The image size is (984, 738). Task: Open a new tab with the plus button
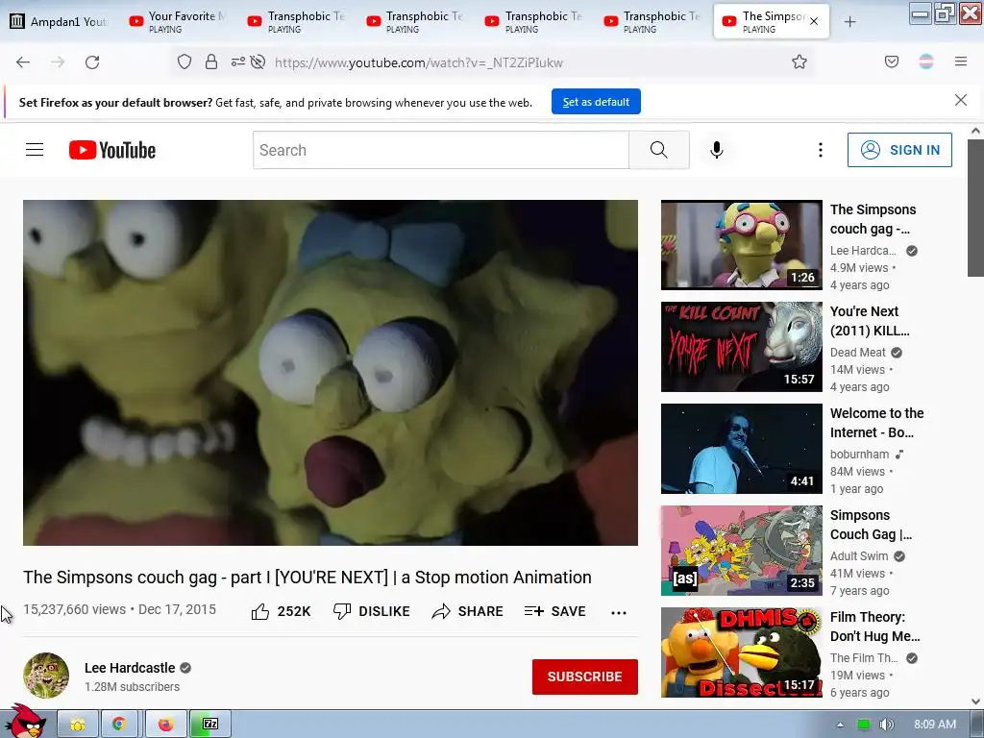click(x=849, y=22)
